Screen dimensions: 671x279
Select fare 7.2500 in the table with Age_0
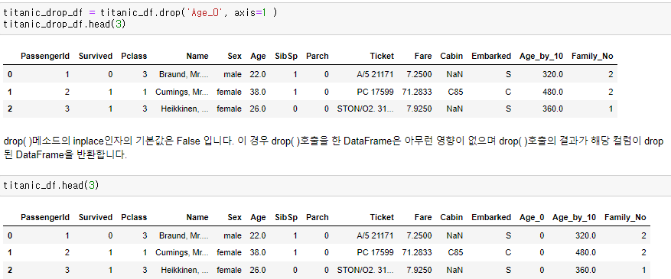pos(419,236)
